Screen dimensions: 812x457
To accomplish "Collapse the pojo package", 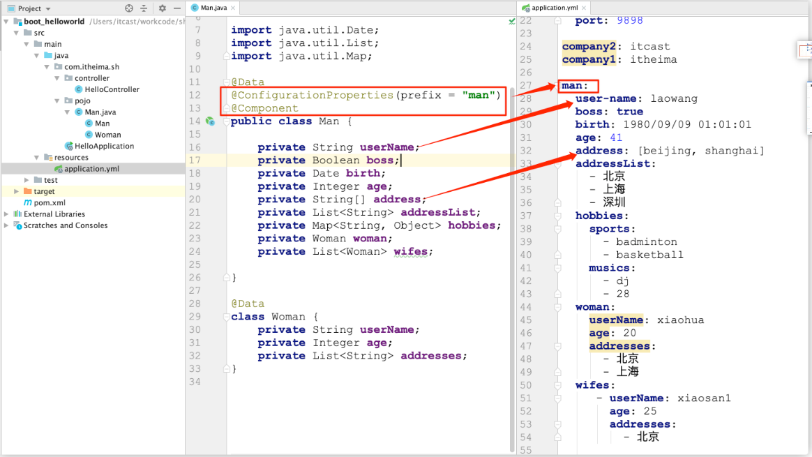I will 57,100.
